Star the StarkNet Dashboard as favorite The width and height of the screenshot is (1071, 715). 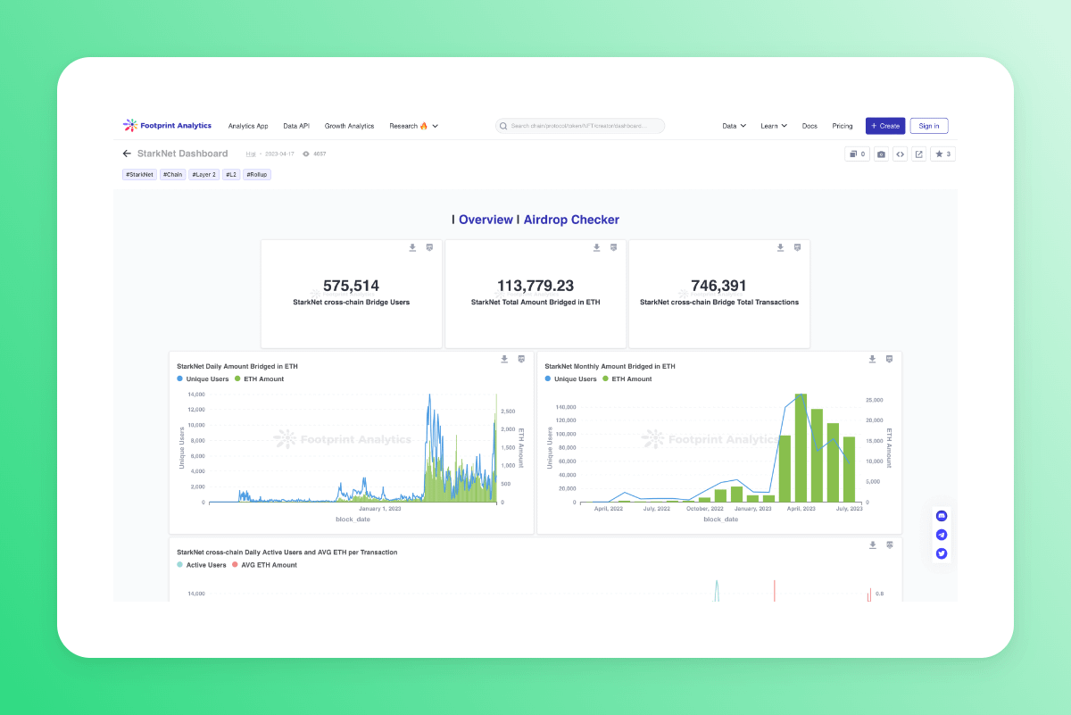point(942,154)
